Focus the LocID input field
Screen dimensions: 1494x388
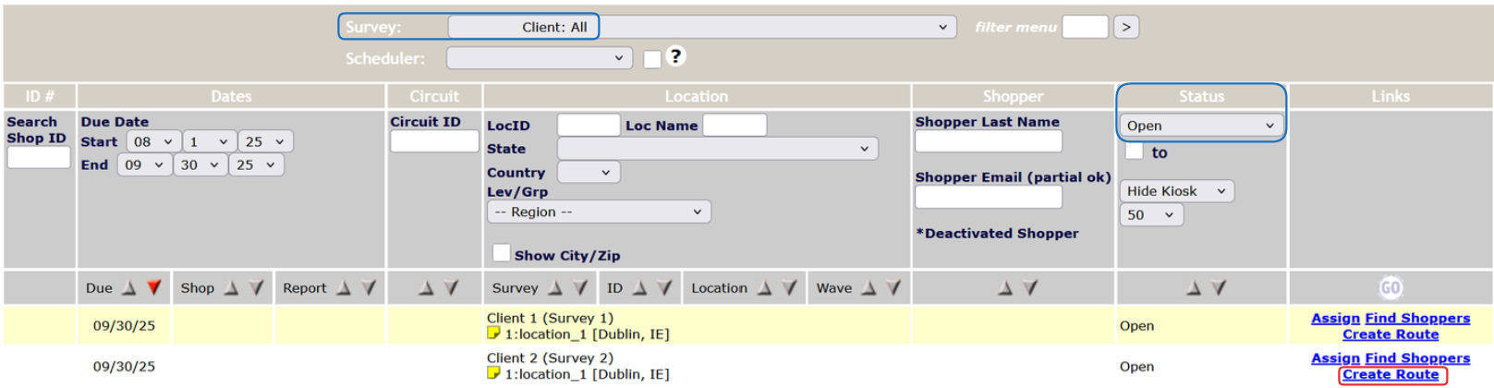pos(589,125)
